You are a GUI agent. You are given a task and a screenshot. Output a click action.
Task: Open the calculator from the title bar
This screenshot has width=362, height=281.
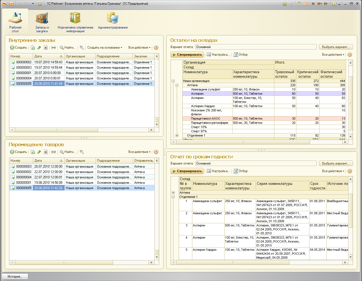point(299,4)
